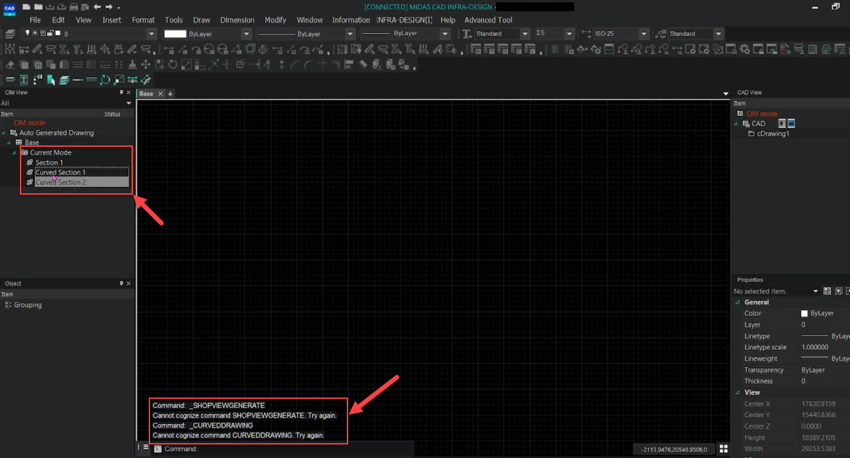
Task: Open the ISO-25 dimension style dropdown
Action: coord(644,34)
